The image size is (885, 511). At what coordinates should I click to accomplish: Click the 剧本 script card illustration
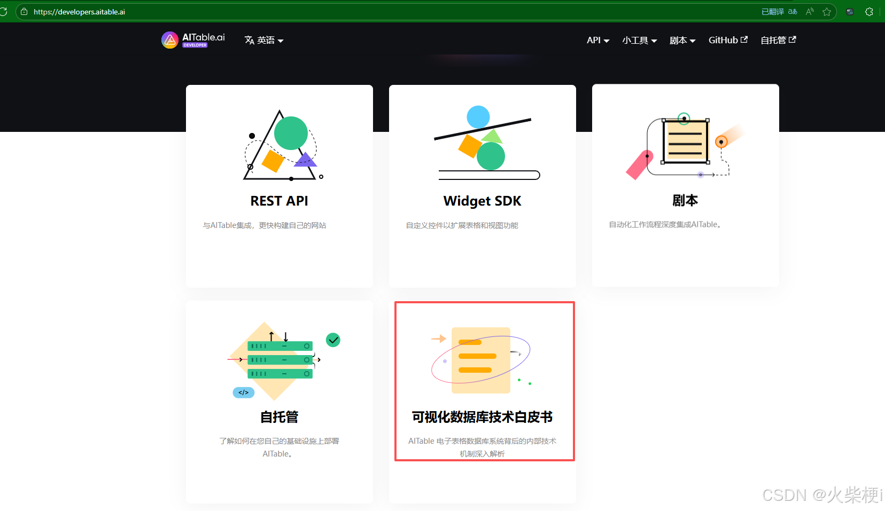685,144
